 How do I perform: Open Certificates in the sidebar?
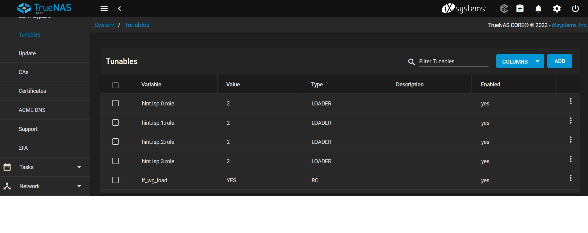[x=32, y=91]
